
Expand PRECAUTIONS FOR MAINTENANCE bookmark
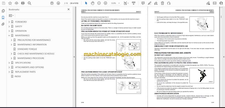(11, 40)
